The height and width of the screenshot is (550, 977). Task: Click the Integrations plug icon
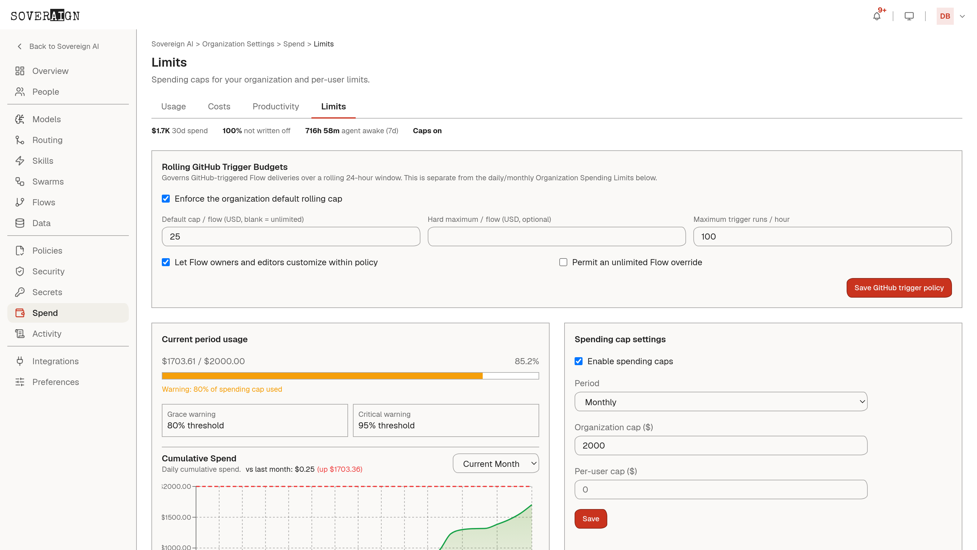point(20,361)
